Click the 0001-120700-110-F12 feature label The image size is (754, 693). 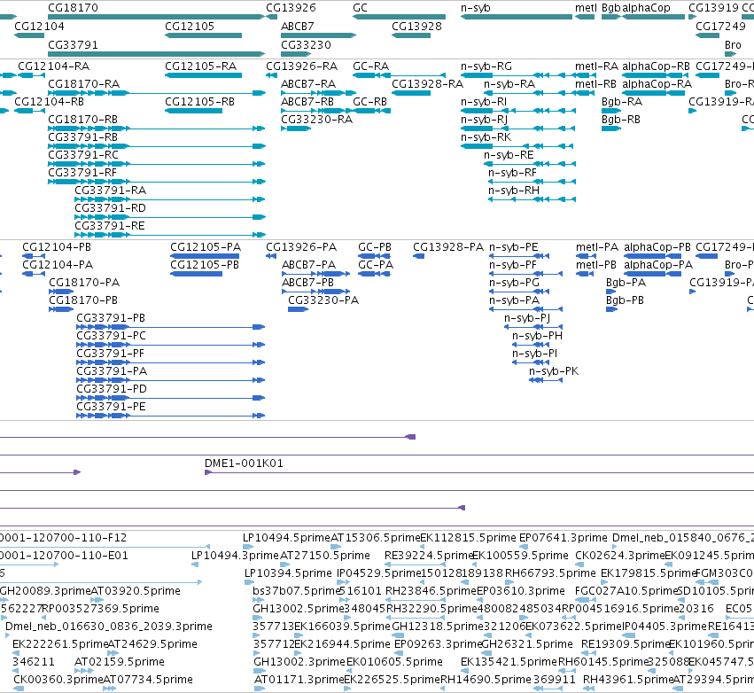pos(64,538)
